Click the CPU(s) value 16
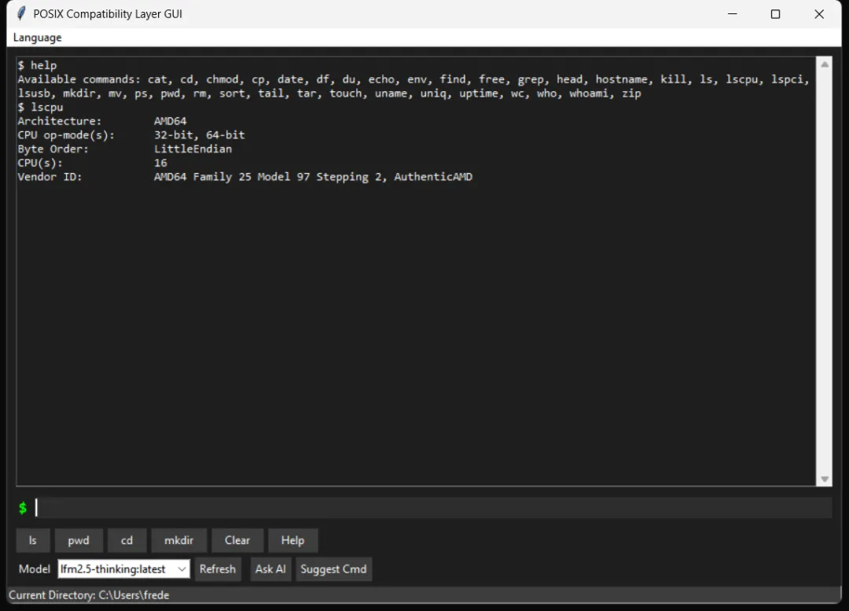The height and width of the screenshot is (611, 849). (160, 163)
